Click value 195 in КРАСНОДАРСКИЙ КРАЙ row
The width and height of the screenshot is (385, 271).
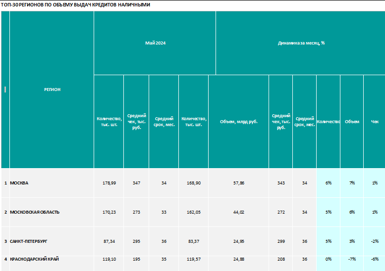(x=137, y=264)
